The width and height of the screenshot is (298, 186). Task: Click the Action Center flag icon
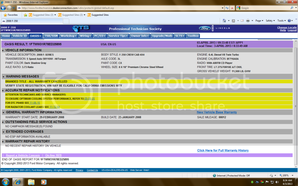pyautogui.click(x=267, y=182)
